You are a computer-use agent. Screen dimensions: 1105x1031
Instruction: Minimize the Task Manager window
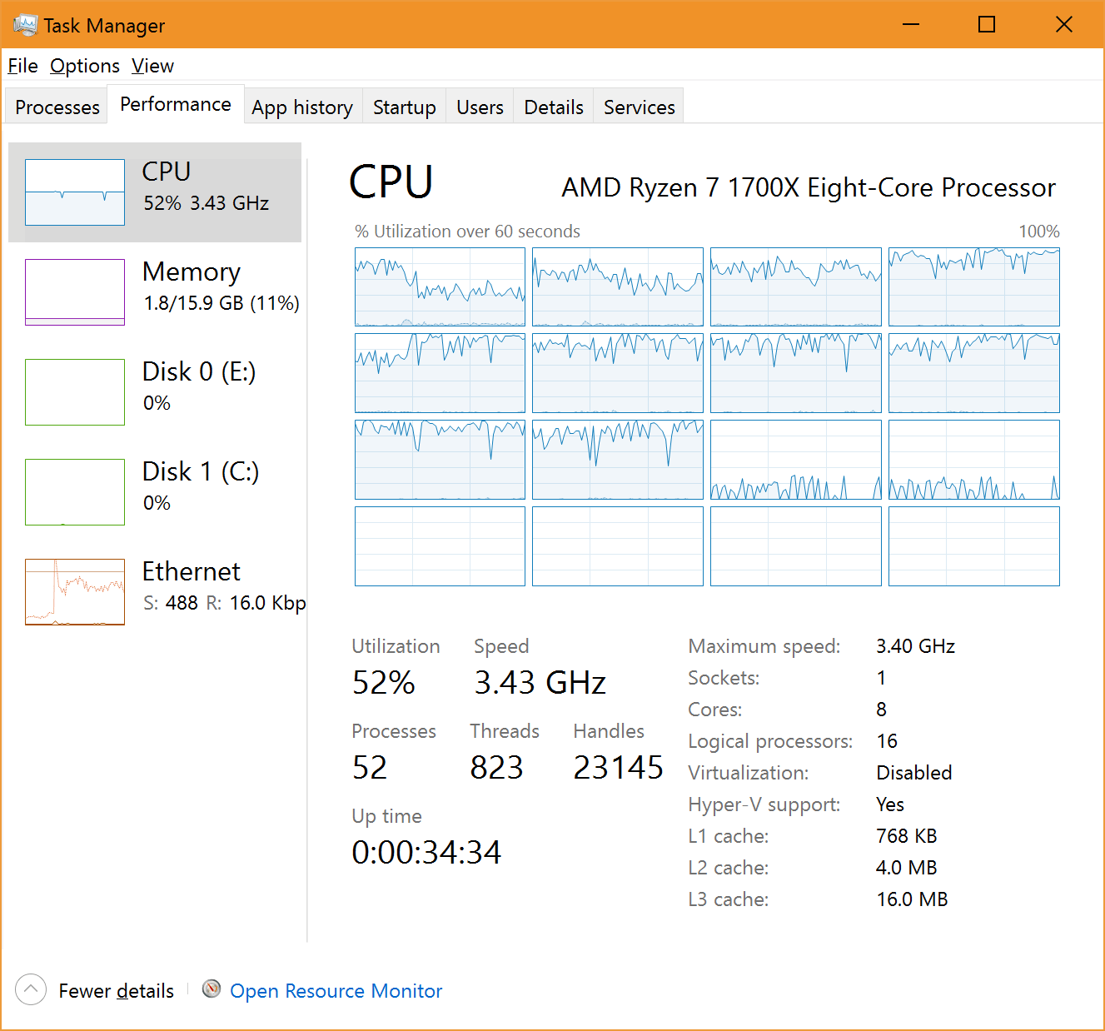[x=911, y=24]
